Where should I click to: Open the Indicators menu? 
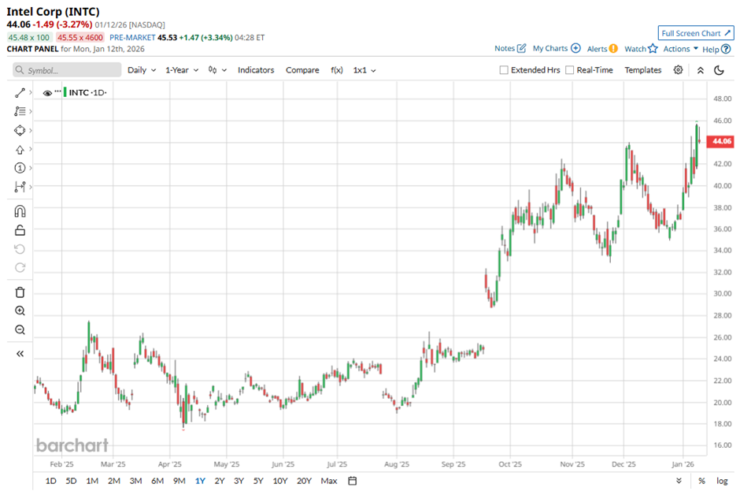pos(256,70)
